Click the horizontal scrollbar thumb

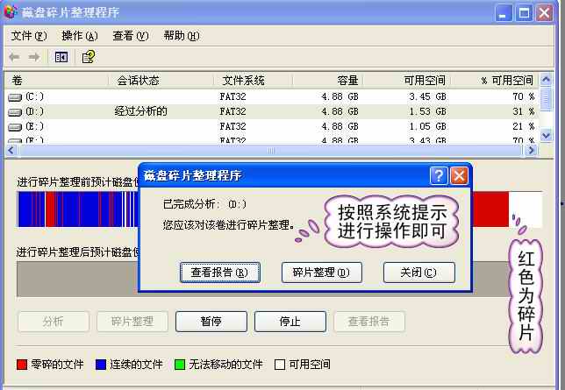click(x=270, y=150)
